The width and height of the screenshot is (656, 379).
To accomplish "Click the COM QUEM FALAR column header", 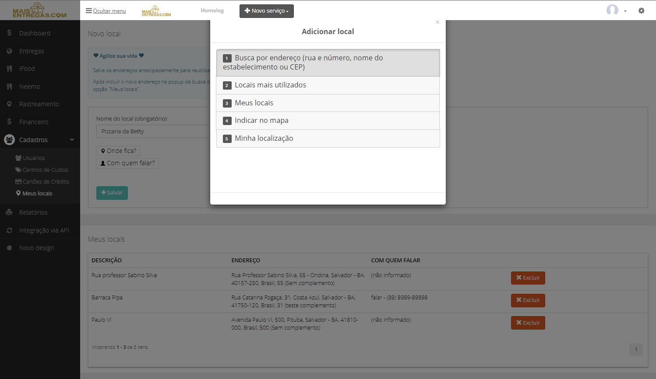I will (395, 261).
